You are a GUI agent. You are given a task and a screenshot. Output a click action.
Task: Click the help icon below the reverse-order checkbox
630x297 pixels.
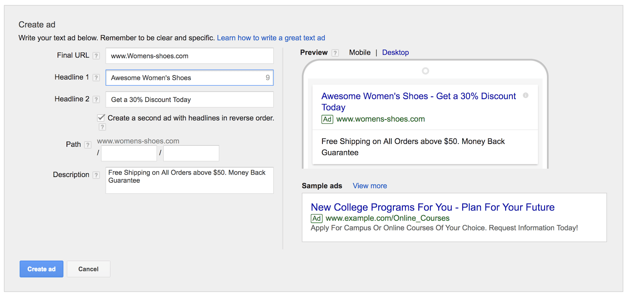(x=102, y=127)
